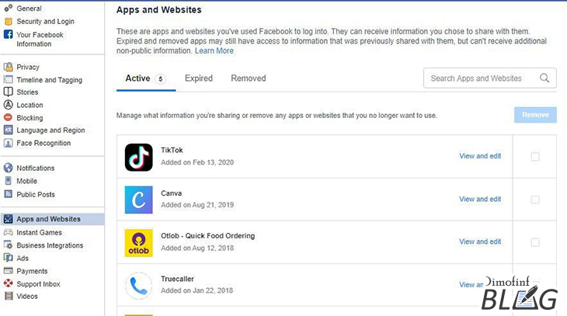
Task: Tick the Canva row checkbox
Action: (x=535, y=200)
